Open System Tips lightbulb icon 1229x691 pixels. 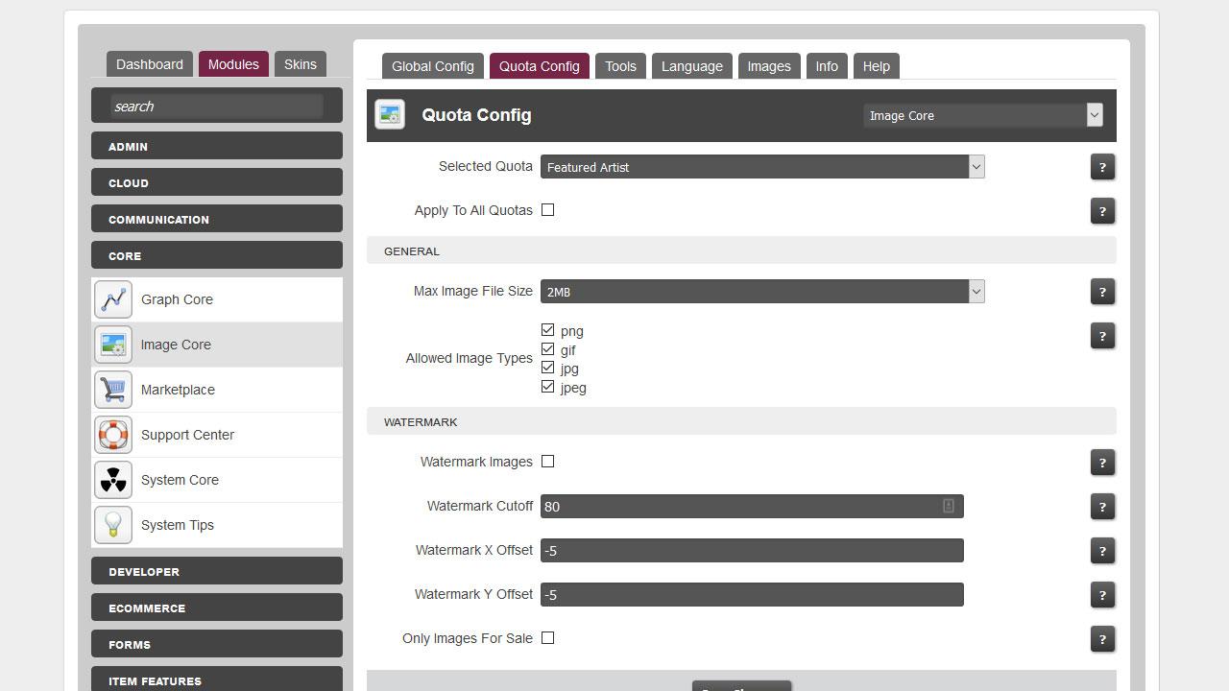(113, 525)
